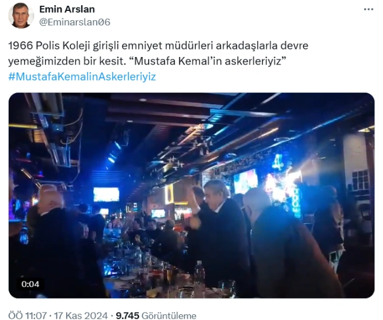Open the ÖÖ 11:07 timestamp link
383x320 pixels.
[28, 315]
